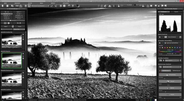Screen dimensions: 184x101
Task: Select the 'Optimierung an' option
Action: click(x=166, y=71)
